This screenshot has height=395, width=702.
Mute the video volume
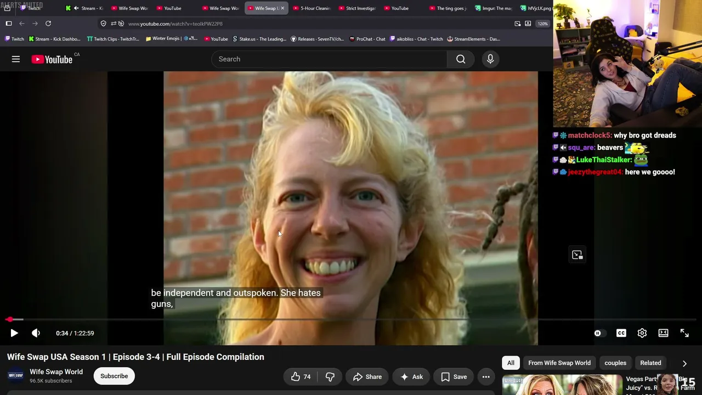[36, 333]
